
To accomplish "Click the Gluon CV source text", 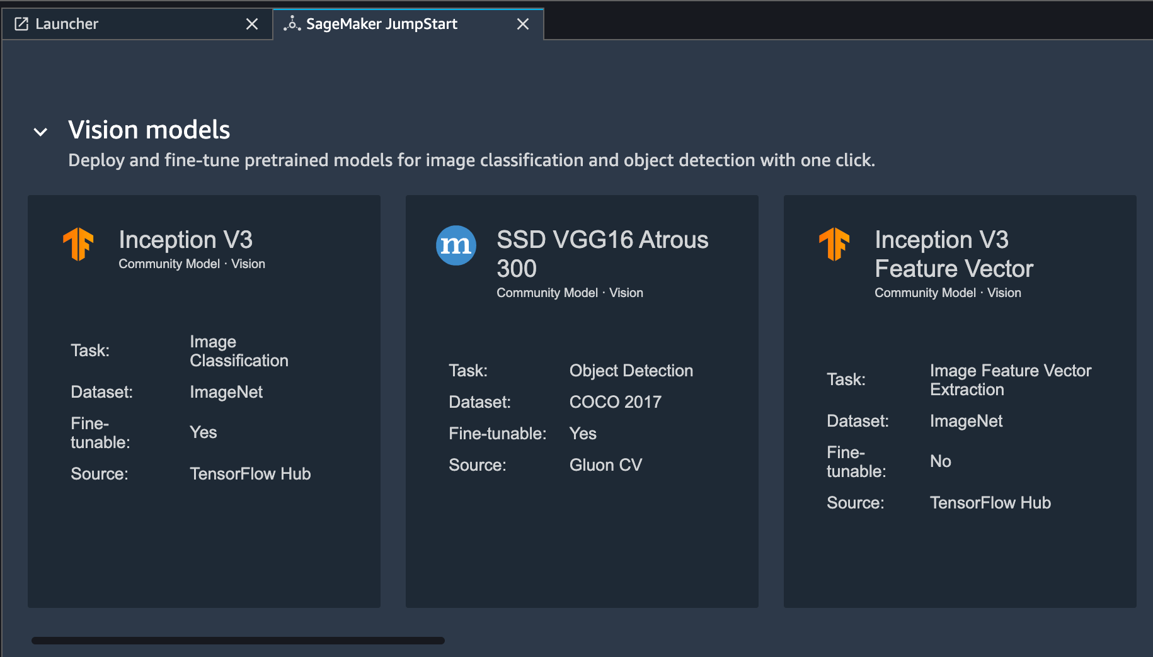I will pos(605,465).
